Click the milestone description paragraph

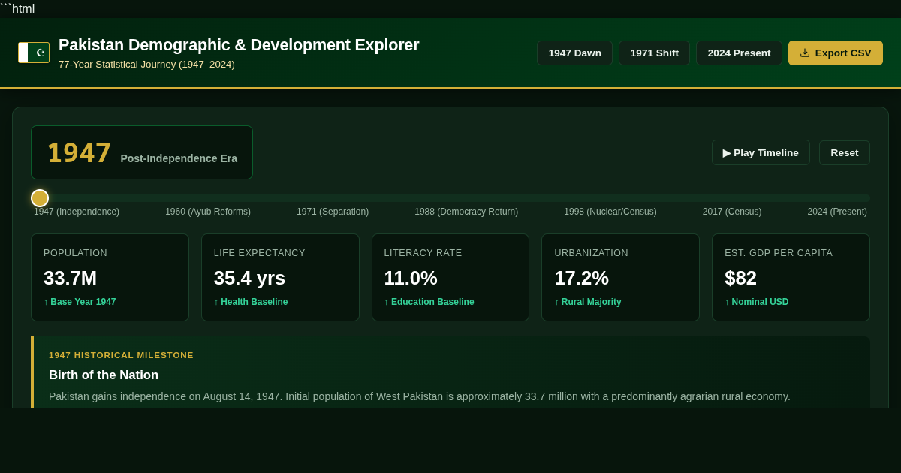click(x=420, y=396)
